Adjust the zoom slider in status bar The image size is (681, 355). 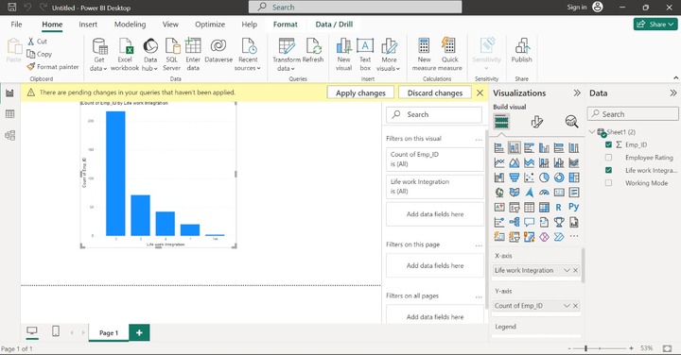pyautogui.click(x=585, y=348)
